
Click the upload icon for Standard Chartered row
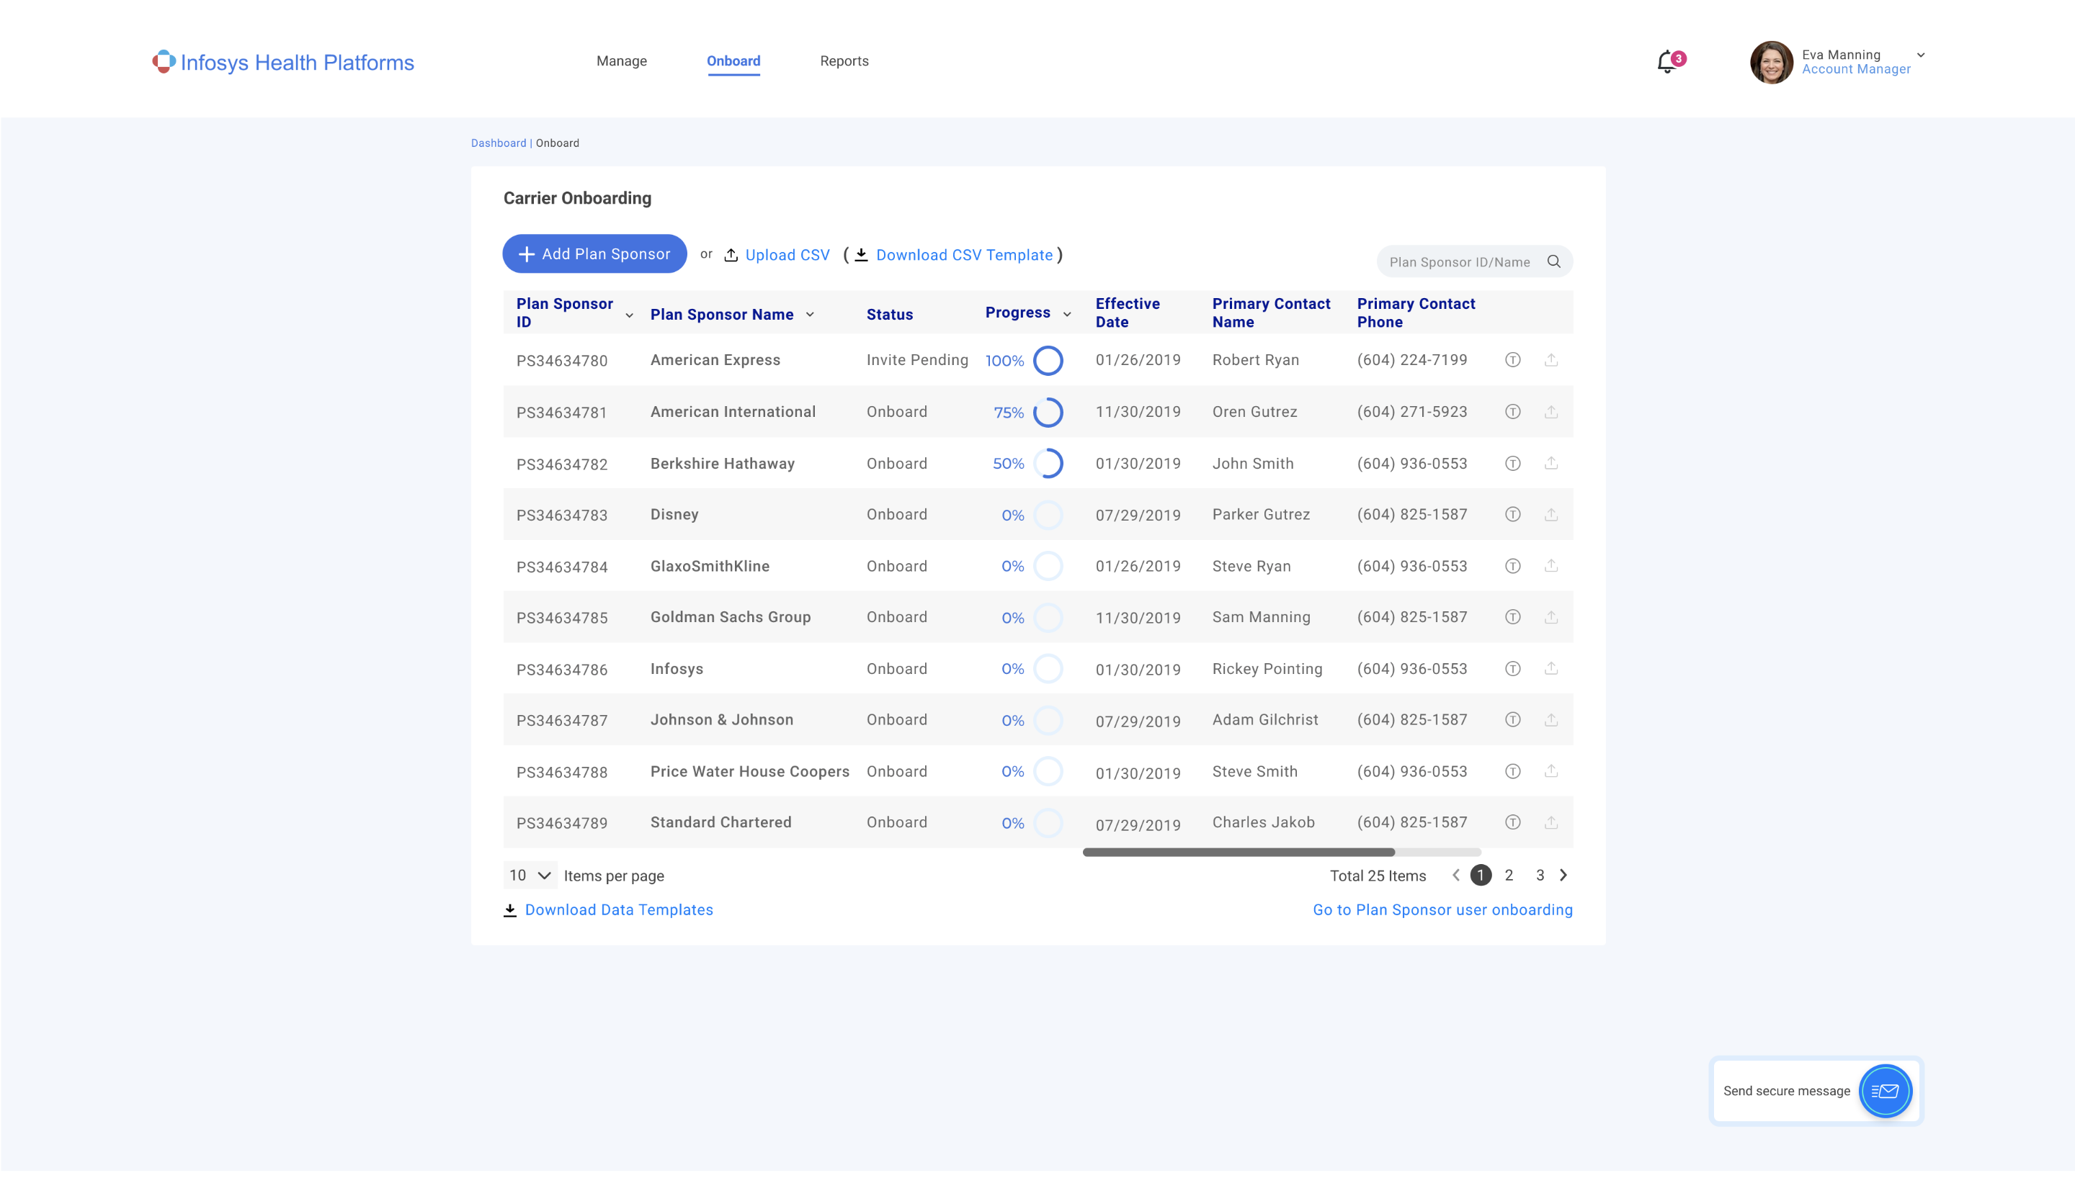[x=1550, y=823]
